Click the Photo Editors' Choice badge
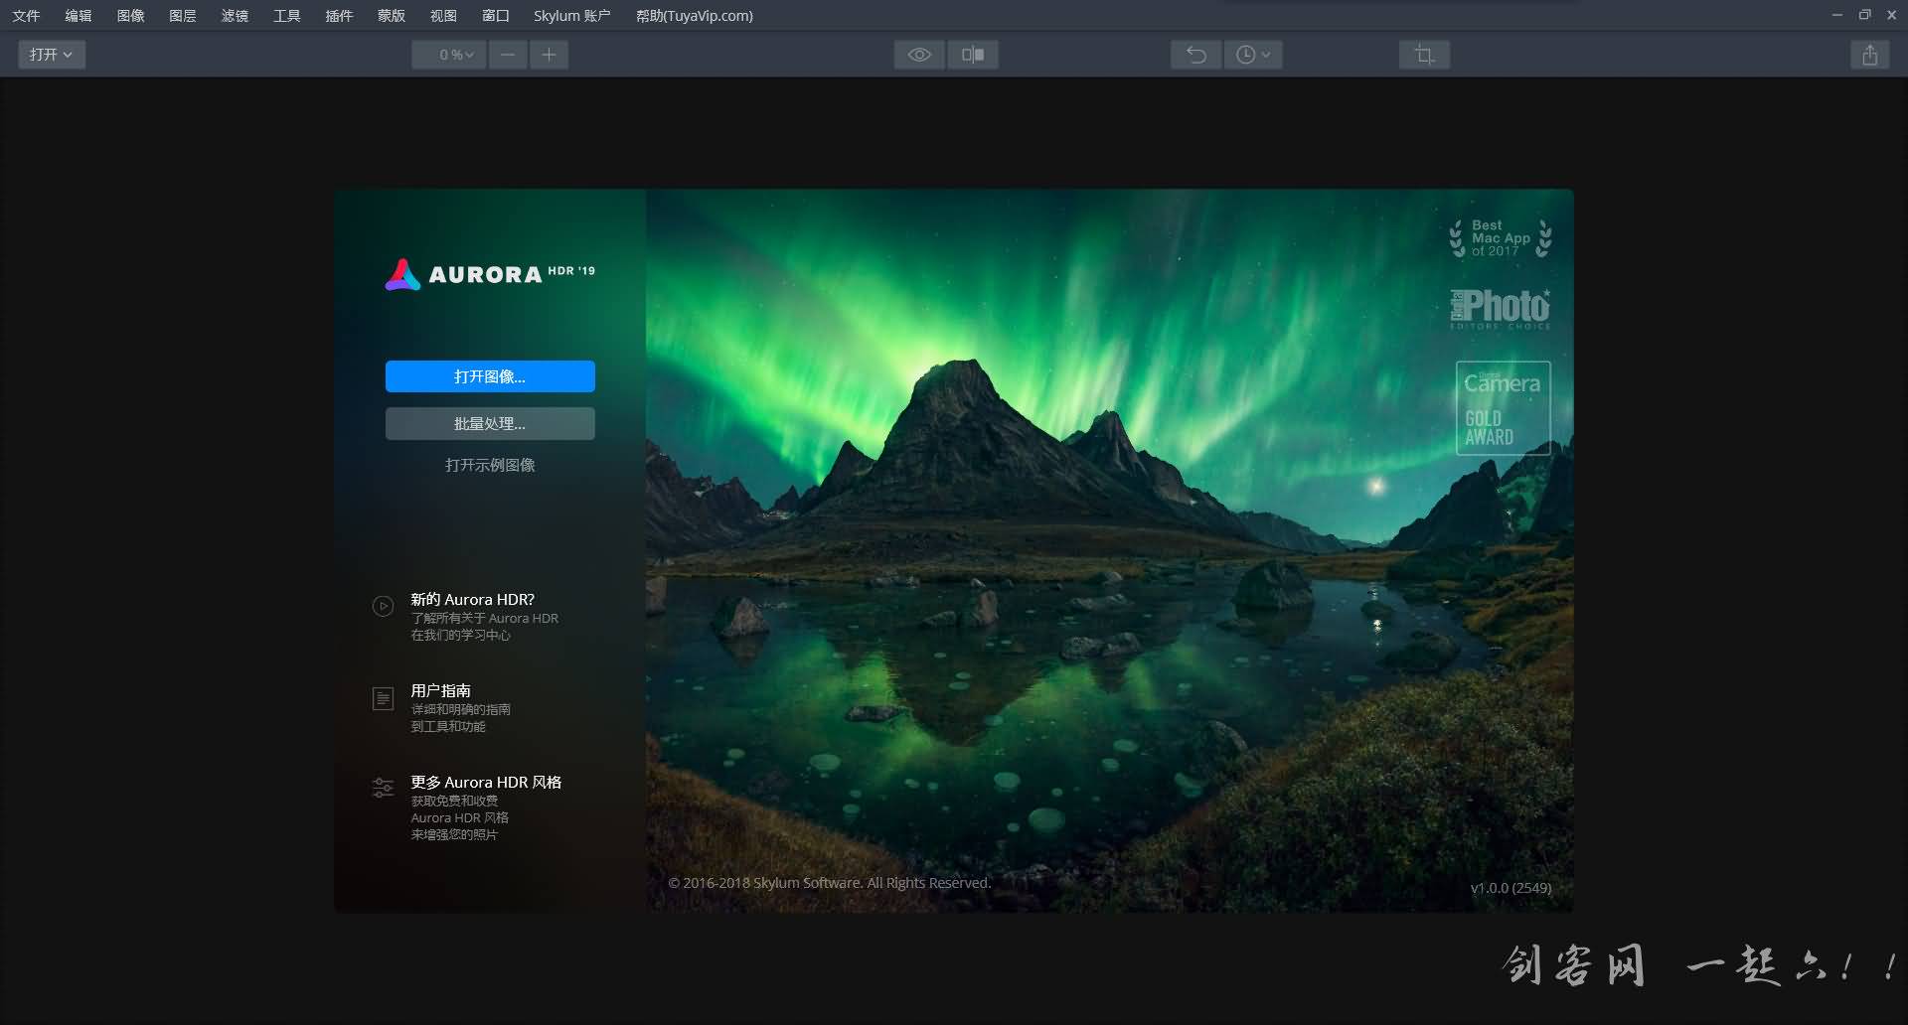Screen dimensions: 1908x1025 [x=1501, y=309]
